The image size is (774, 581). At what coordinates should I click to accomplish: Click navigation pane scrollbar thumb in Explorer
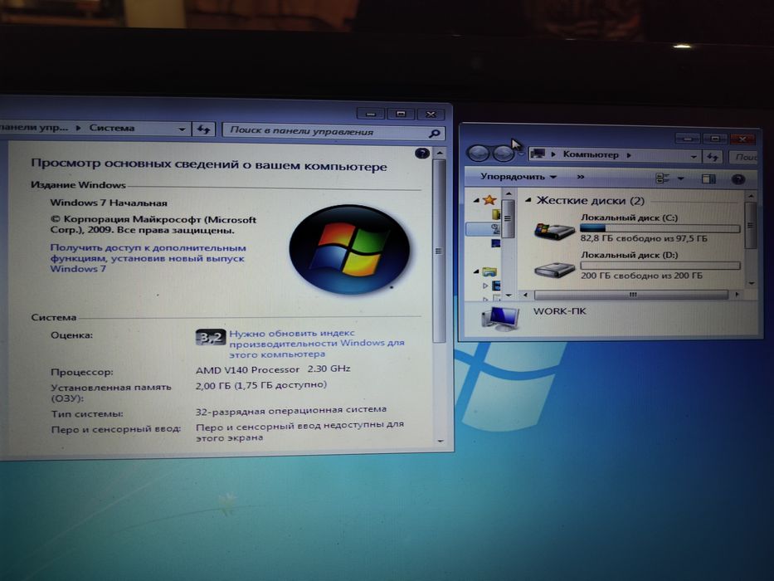tap(508, 218)
